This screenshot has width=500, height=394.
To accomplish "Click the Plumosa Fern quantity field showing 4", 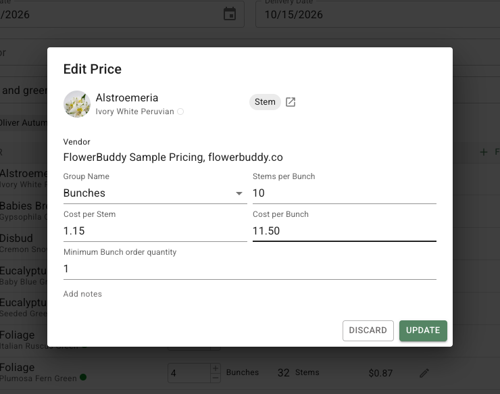I will click(189, 373).
